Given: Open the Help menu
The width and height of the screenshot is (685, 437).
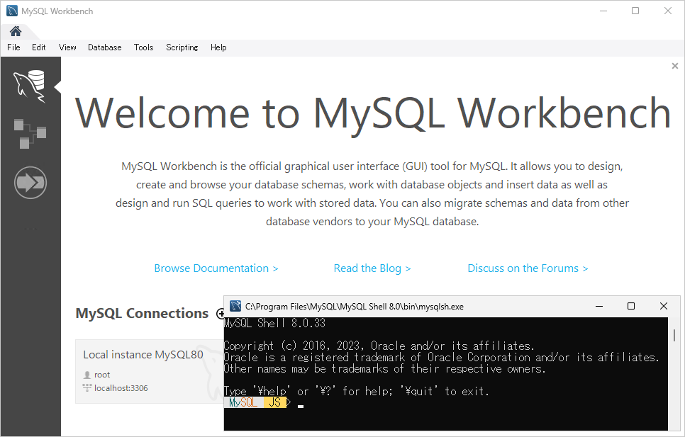Looking at the screenshot, I should (x=218, y=47).
